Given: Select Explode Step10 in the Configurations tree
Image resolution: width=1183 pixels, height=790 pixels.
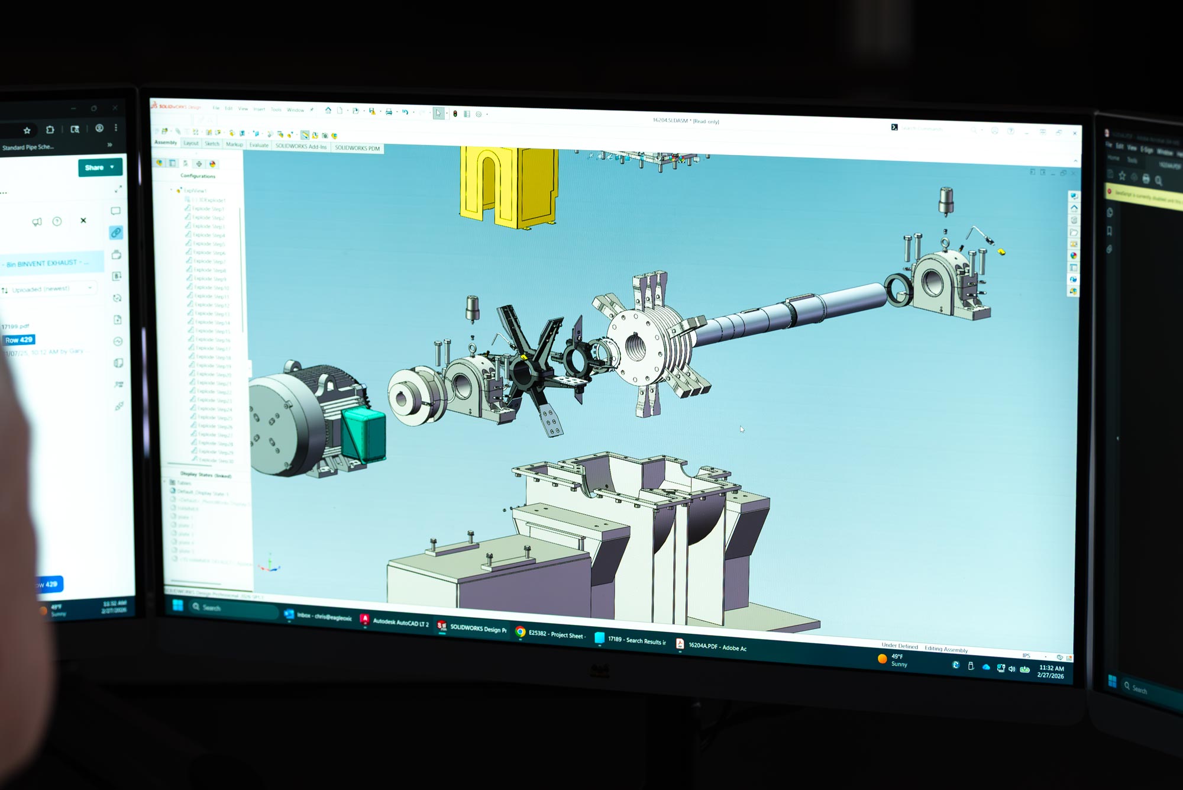Looking at the screenshot, I should coord(210,288).
